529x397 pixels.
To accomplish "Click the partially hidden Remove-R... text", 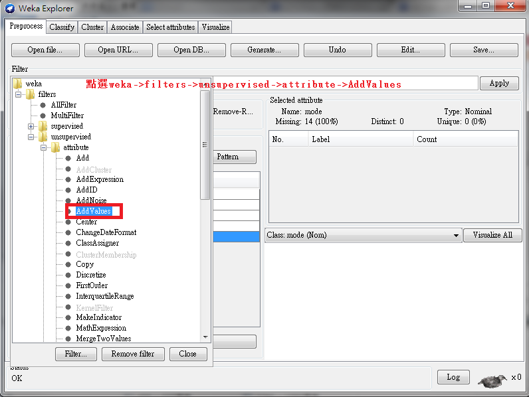I will (233, 112).
